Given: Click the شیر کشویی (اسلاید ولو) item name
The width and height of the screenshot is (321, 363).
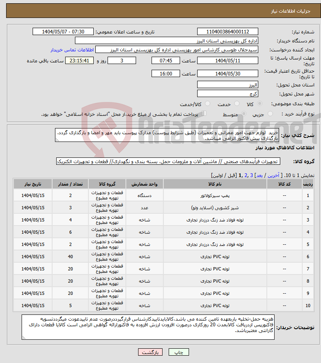Looking at the screenshot, I should [215, 208].
